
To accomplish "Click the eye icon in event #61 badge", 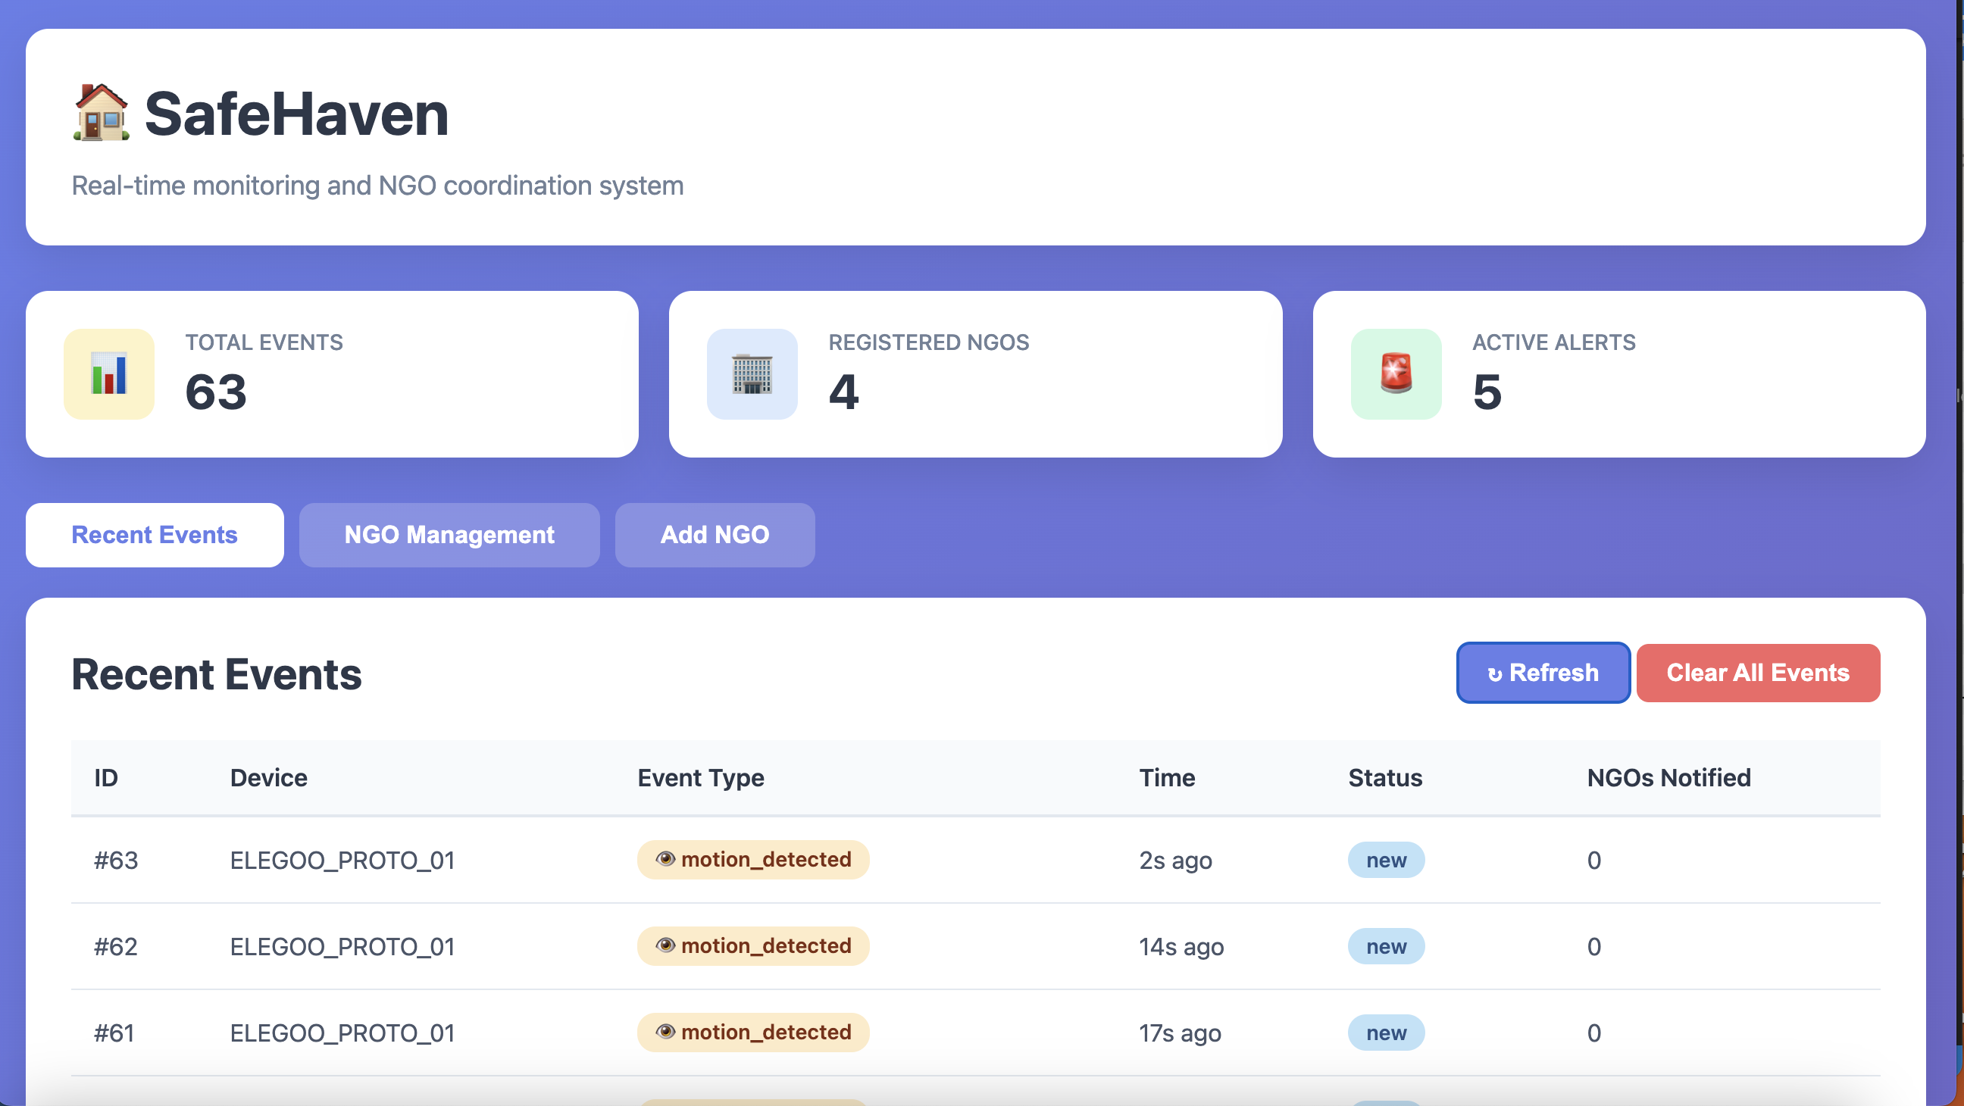I will [x=665, y=1031].
